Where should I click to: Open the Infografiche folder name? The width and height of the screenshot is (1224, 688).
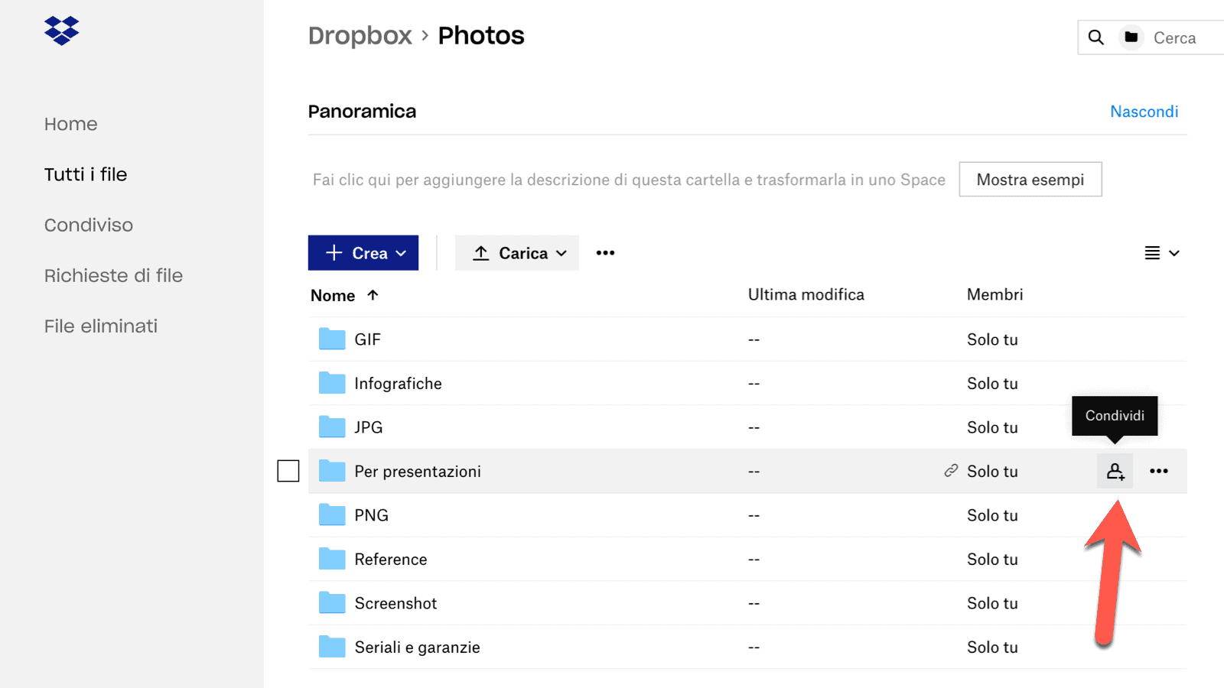[398, 384]
